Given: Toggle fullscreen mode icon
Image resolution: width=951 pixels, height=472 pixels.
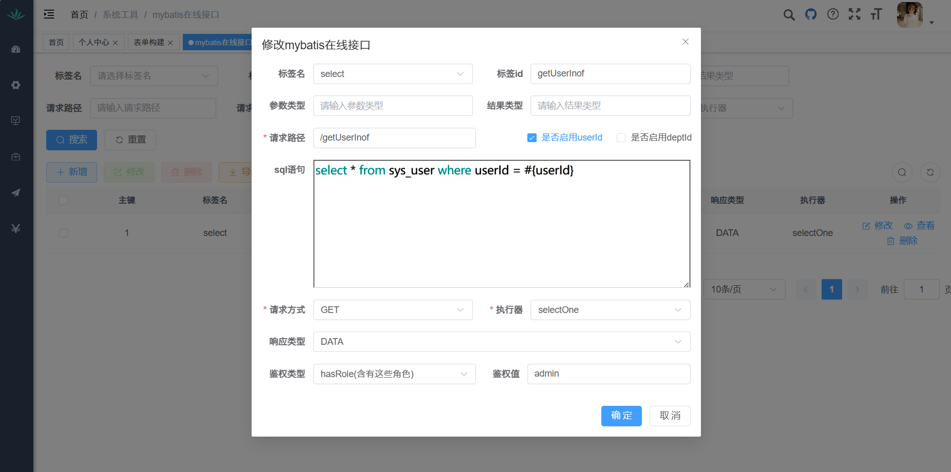Looking at the screenshot, I should point(854,14).
